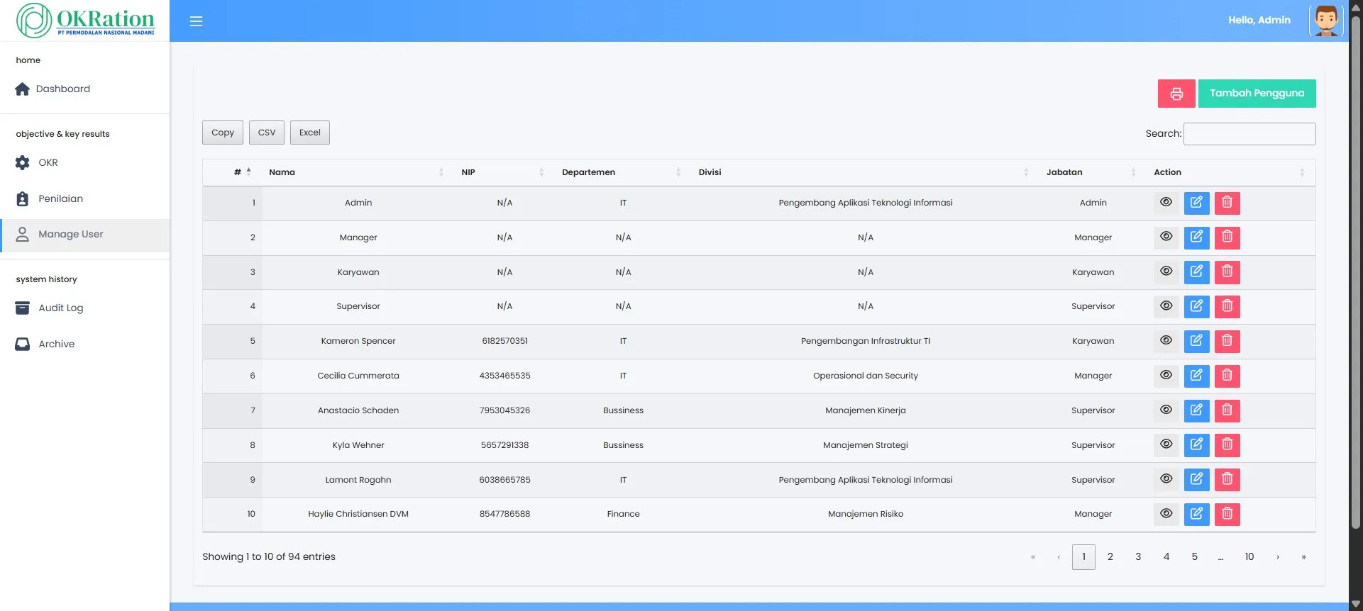This screenshot has height=611, width=1363.
Task: Edit Cecilia Cummerata's record
Action: [1196, 376]
